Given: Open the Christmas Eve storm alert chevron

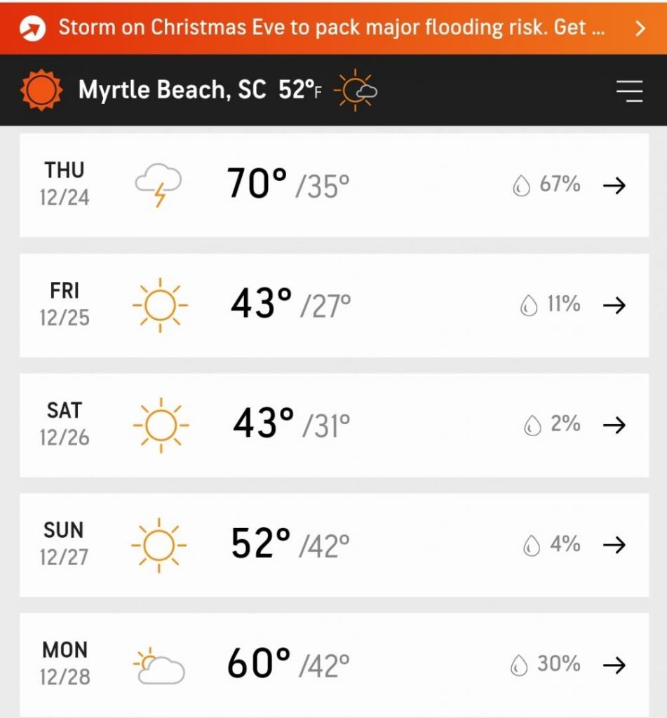Looking at the screenshot, I should click(x=640, y=28).
